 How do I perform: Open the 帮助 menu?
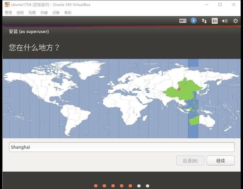point(68,13)
